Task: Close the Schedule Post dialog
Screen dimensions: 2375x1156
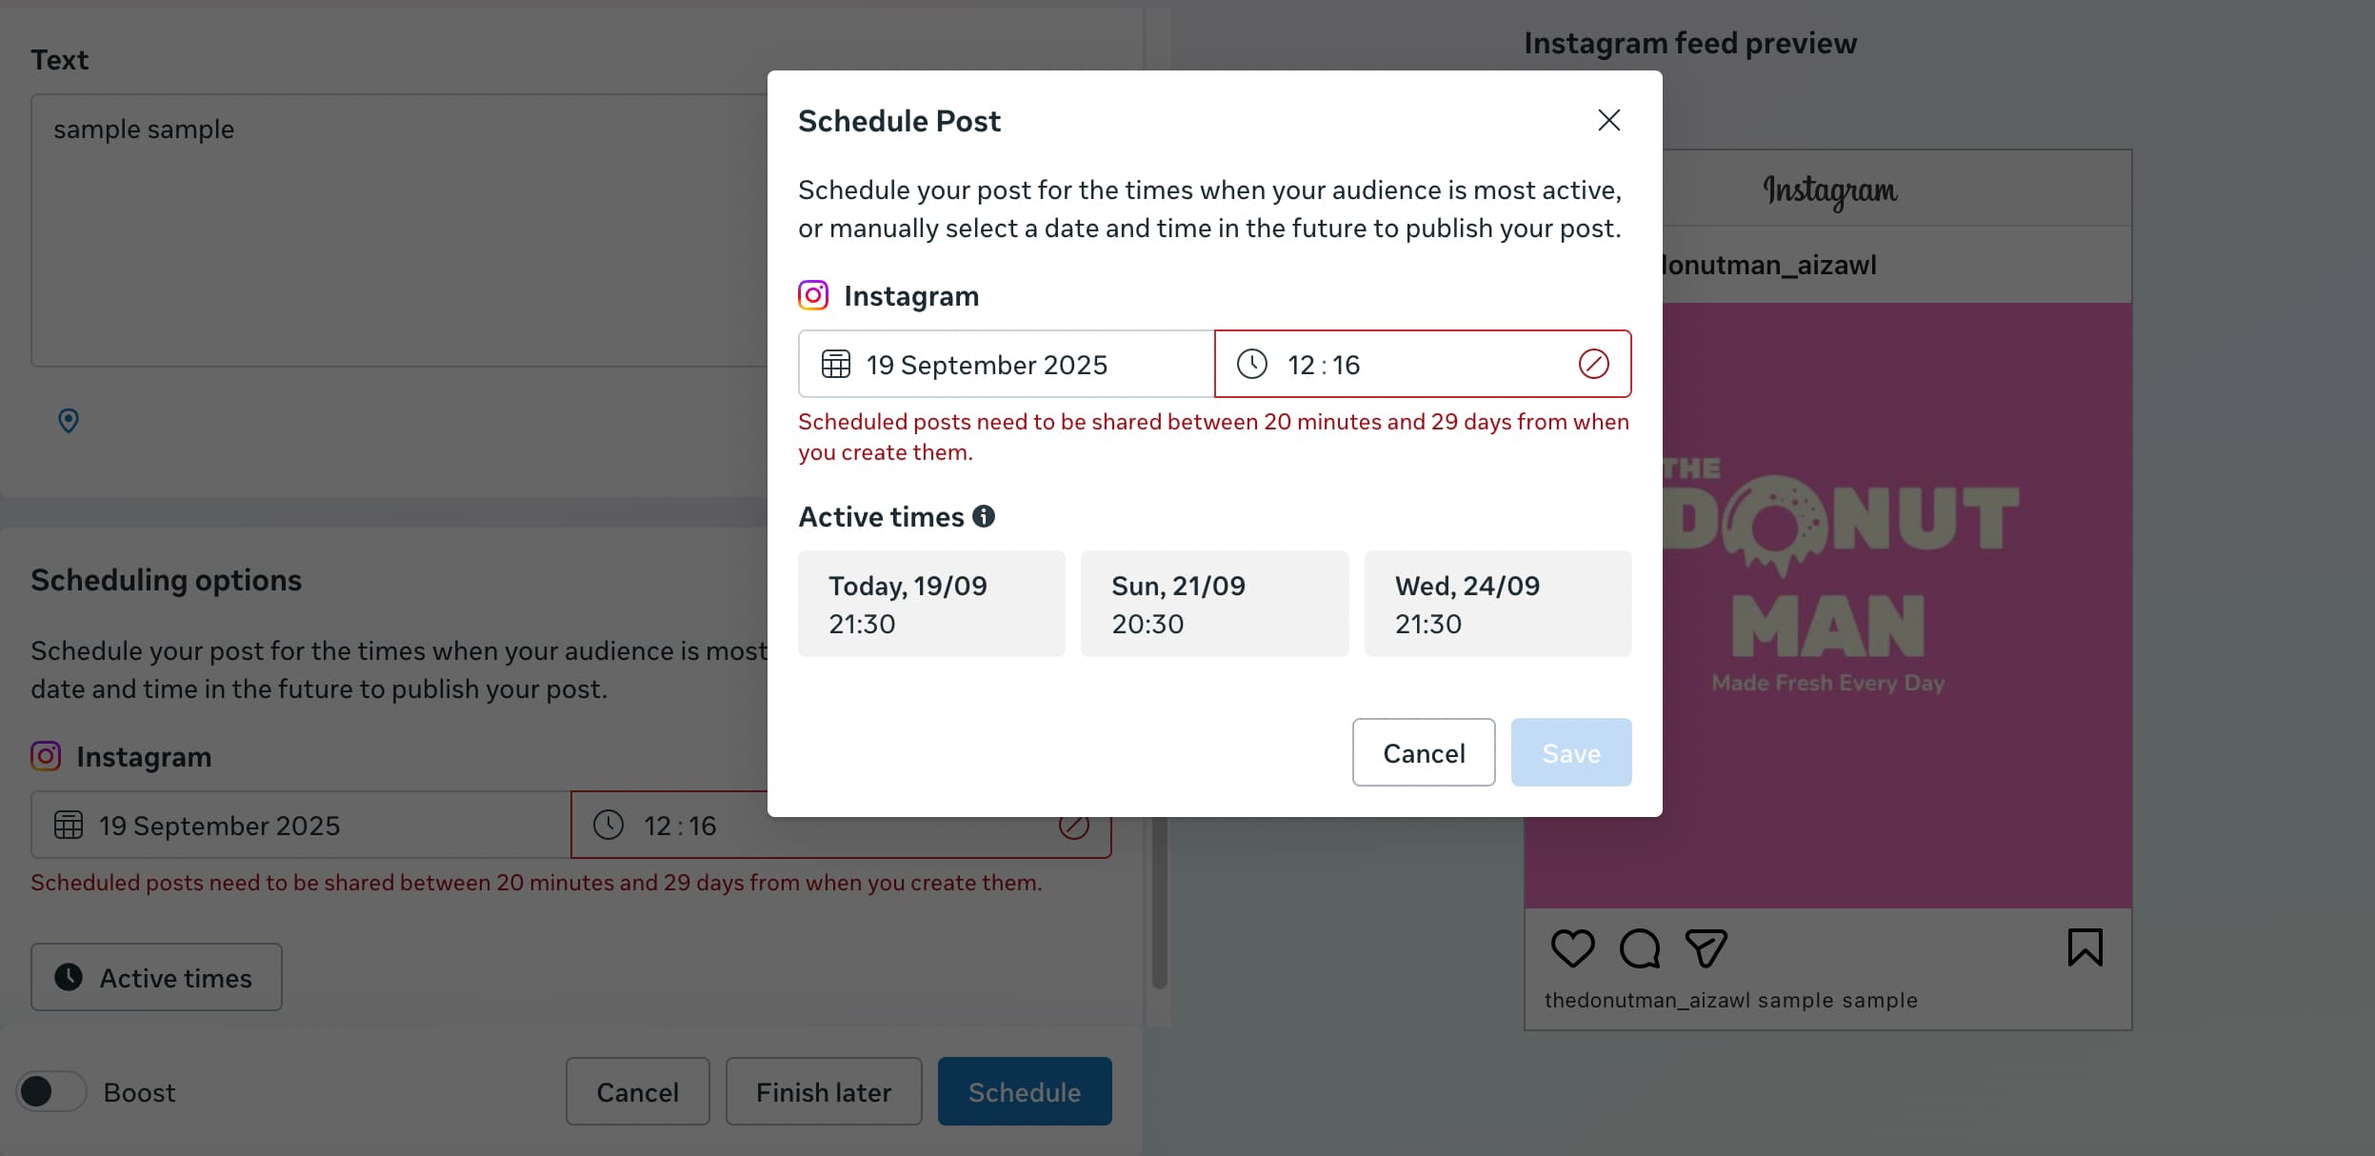Action: 1608,120
